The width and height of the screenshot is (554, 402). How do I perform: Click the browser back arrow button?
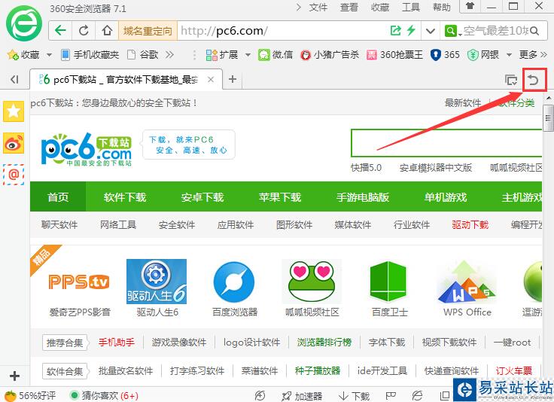pyautogui.click(x=60, y=30)
